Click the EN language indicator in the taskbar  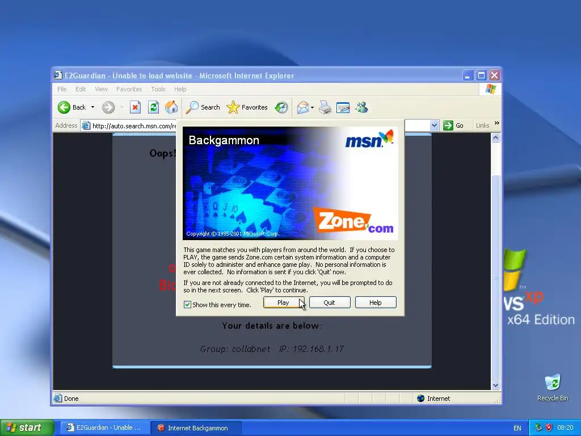click(517, 428)
